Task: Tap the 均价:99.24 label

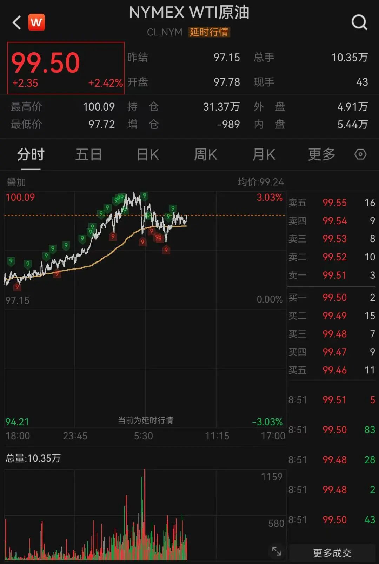Action: (260, 182)
